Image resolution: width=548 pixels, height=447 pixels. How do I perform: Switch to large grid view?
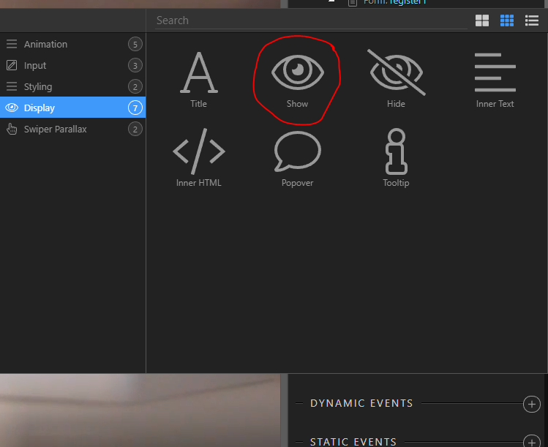pos(482,20)
